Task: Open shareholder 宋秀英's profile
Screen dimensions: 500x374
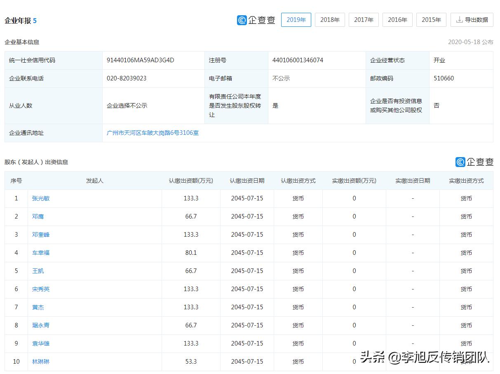Action: coord(40,289)
